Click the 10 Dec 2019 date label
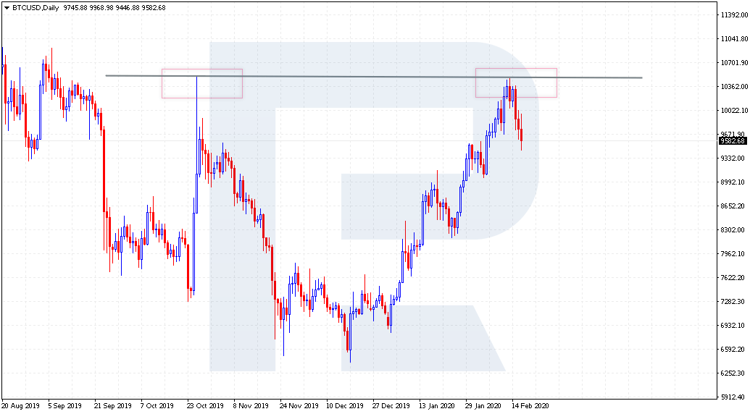 tap(344, 406)
